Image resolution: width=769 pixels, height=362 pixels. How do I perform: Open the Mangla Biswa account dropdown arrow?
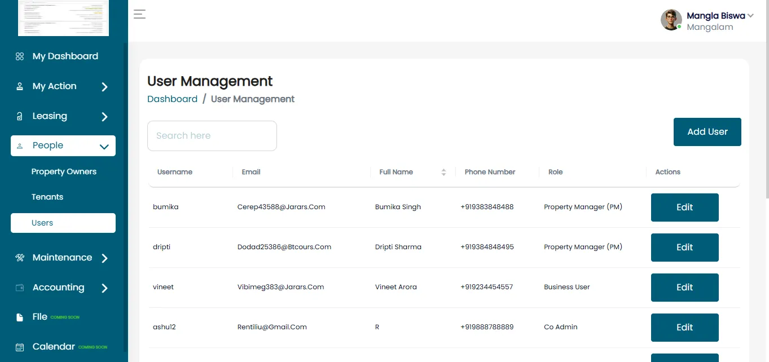pos(750,16)
